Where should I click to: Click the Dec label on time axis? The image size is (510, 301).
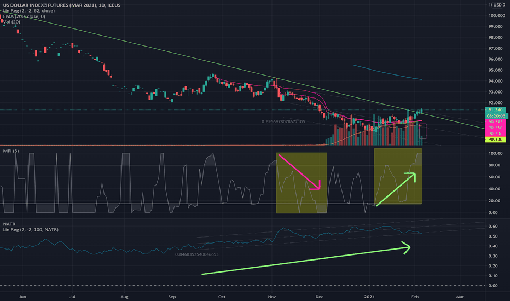click(320, 297)
